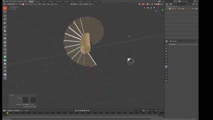Select the Scale tool in toolbar
Viewport: 213px width, 120px height.
(x=5, y=23)
